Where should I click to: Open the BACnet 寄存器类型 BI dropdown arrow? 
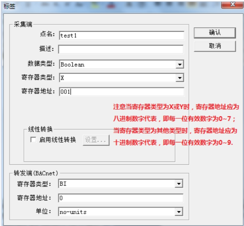(x=179, y=184)
